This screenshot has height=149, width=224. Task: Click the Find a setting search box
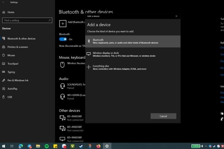[x=27, y=21]
